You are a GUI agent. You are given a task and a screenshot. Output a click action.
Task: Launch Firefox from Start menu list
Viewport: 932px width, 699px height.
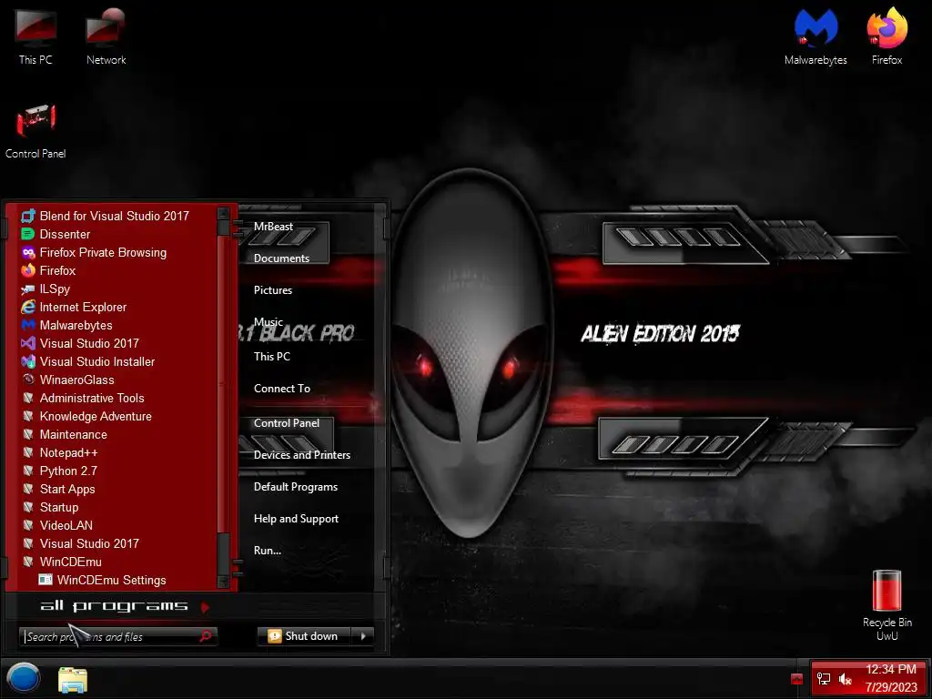pyautogui.click(x=48, y=270)
